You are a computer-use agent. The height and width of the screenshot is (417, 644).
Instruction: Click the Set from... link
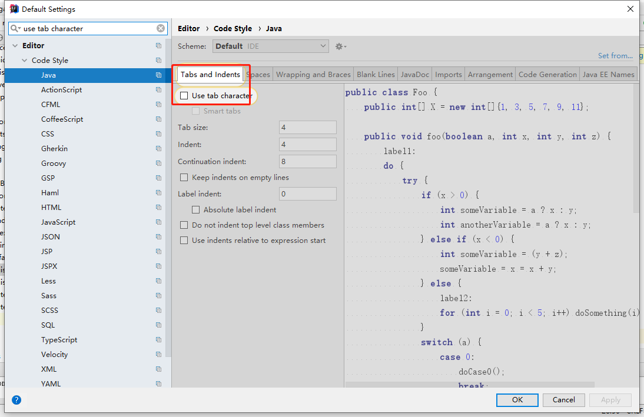615,55
